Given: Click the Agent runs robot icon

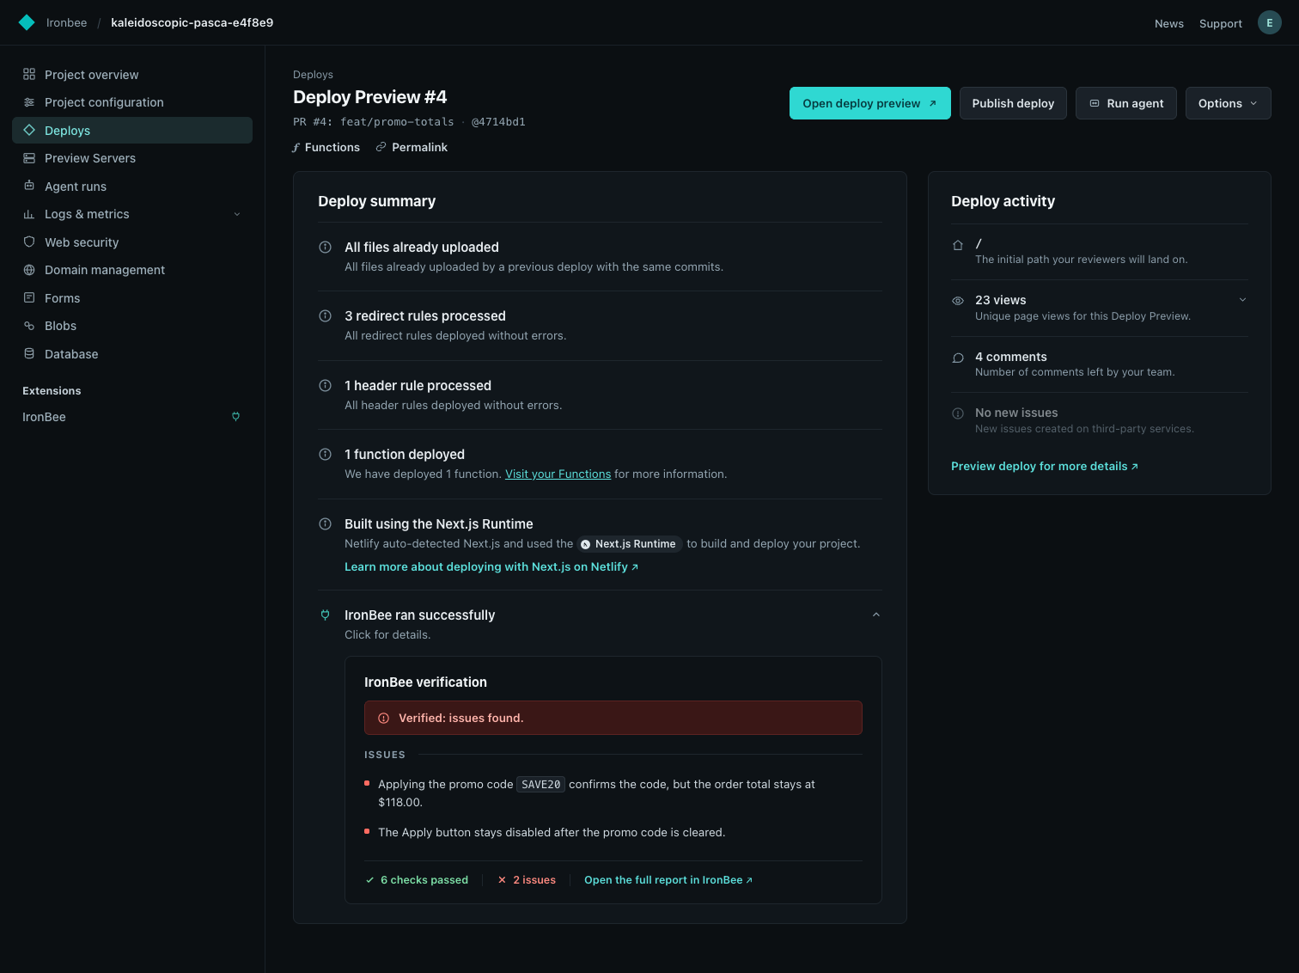Looking at the screenshot, I should 29,186.
